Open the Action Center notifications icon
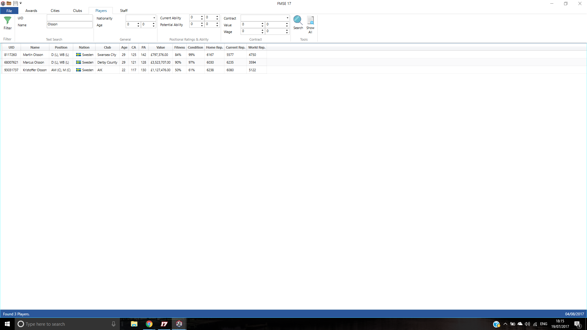Image resolution: width=587 pixels, height=330 pixels. (577, 324)
